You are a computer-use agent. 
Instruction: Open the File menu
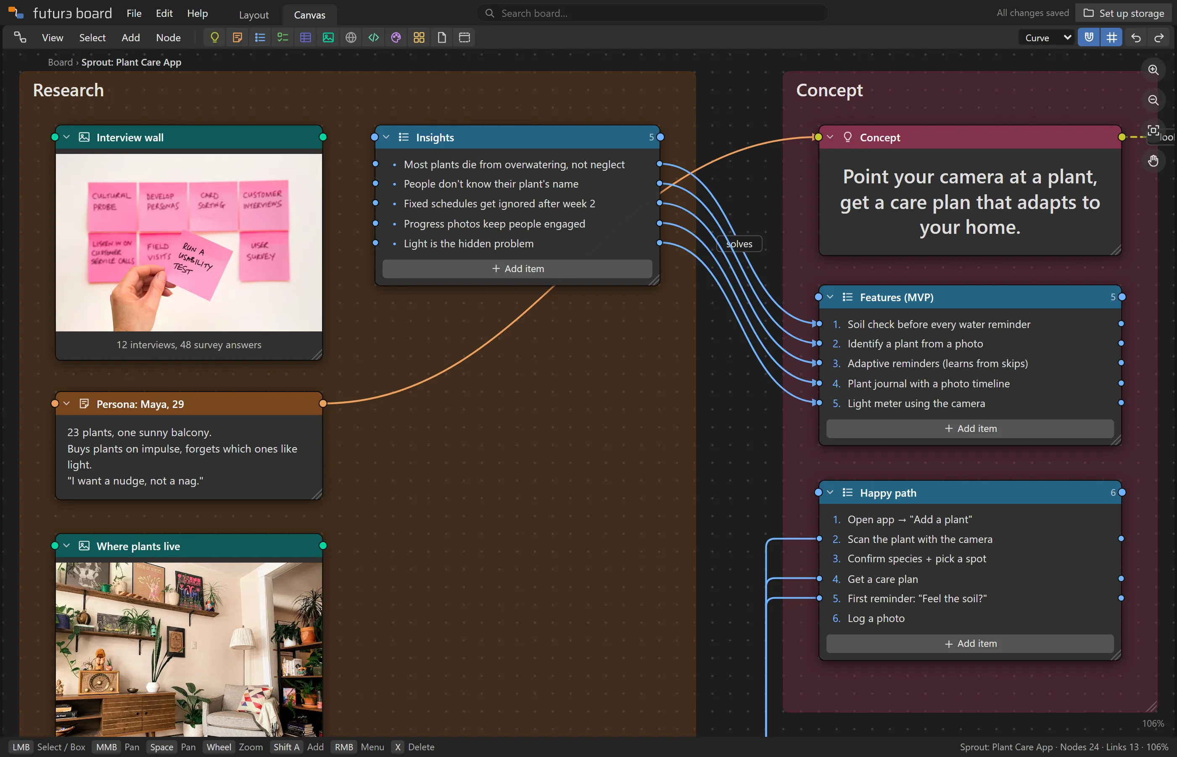pos(134,13)
